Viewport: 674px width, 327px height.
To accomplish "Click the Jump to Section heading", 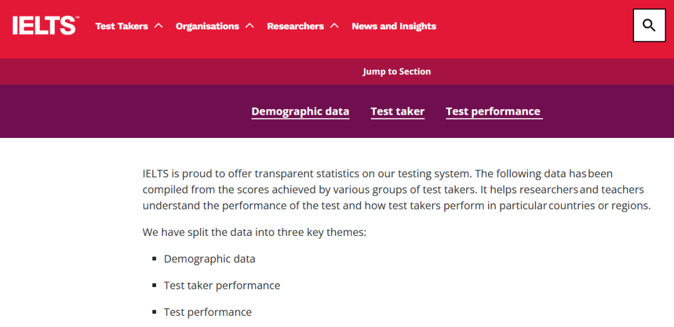I will (397, 71).
